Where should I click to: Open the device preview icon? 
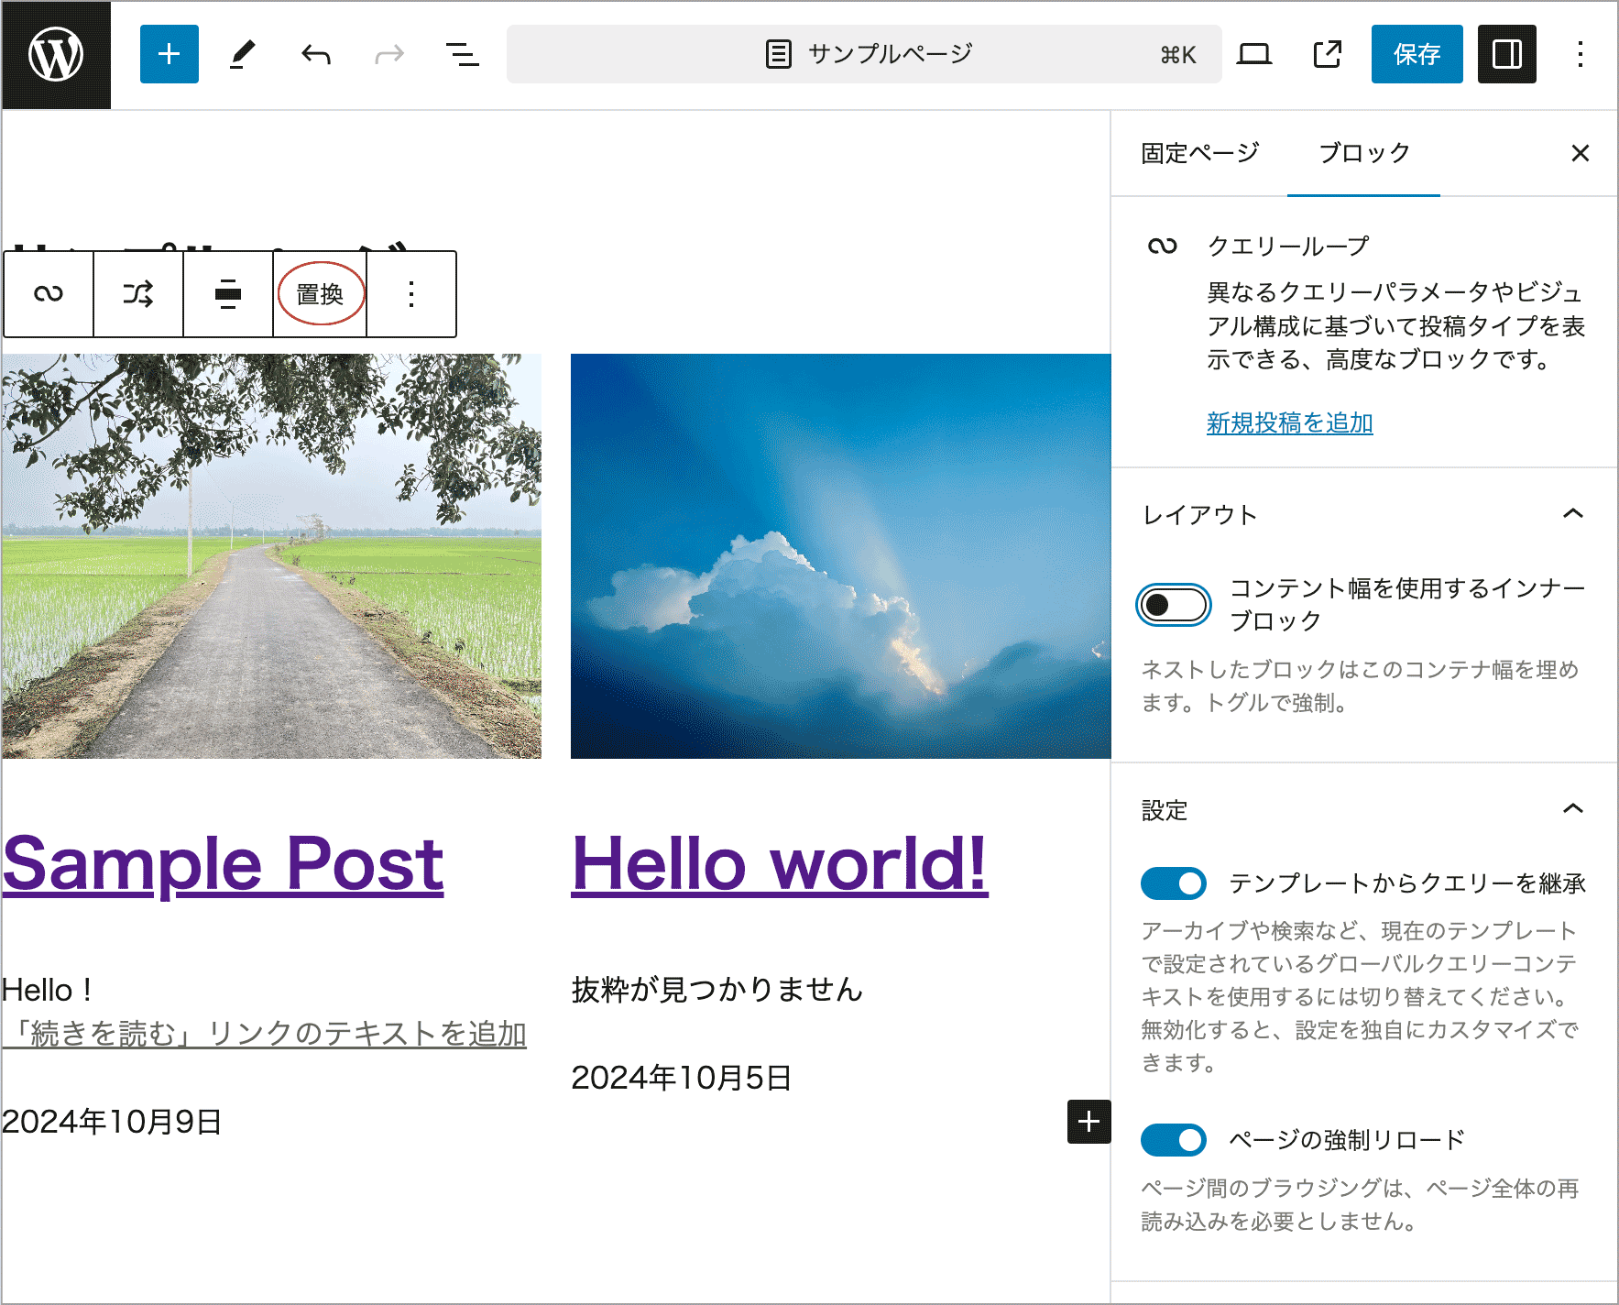click(1253, 55)
